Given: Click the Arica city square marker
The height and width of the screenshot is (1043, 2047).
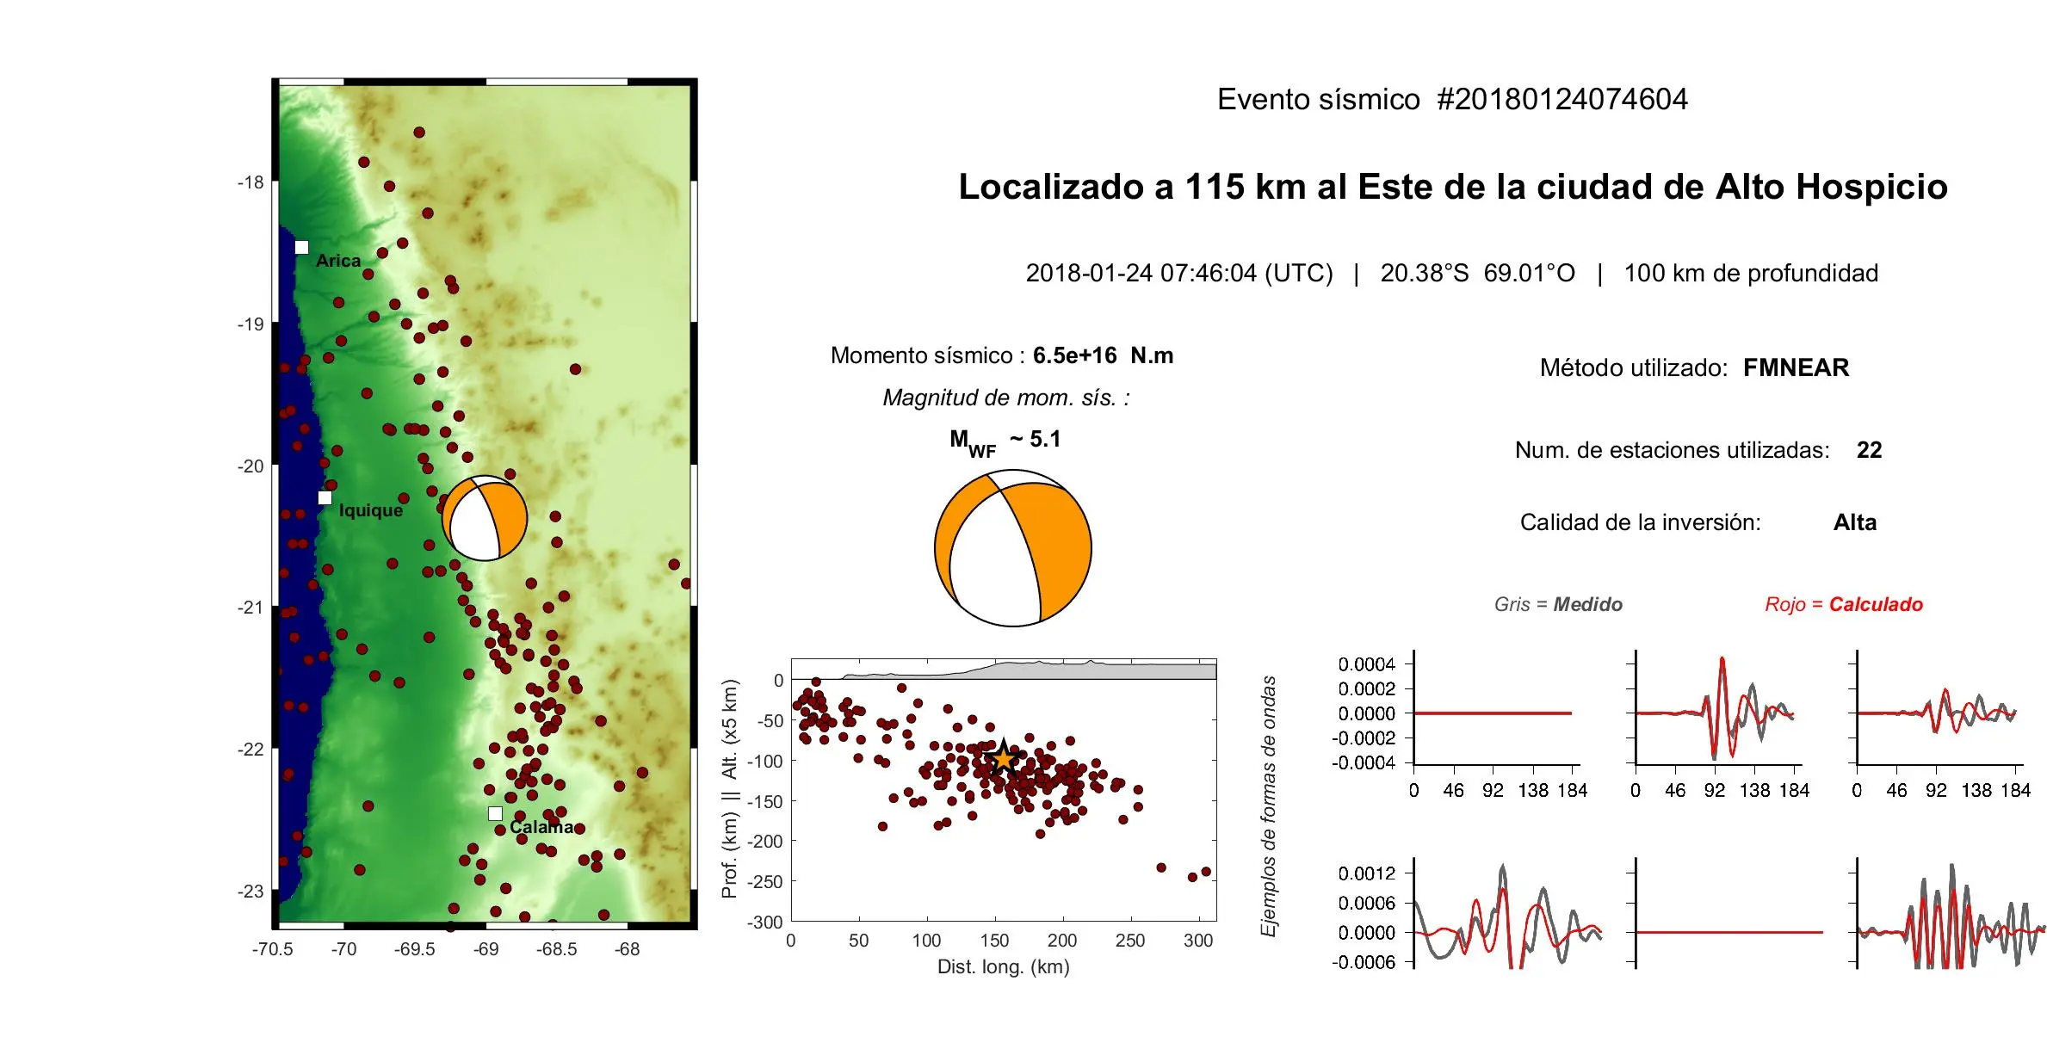Looking at the screenshot, I should point(301,247).
